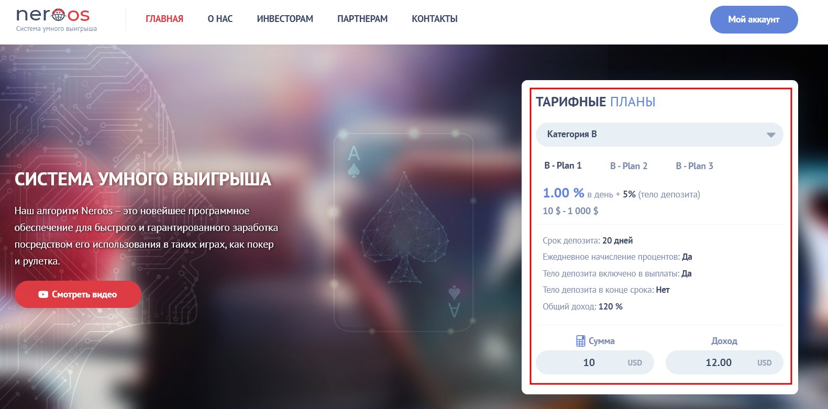
Task: Click the YouTube icon on video button
Action: tap(43, 294)
